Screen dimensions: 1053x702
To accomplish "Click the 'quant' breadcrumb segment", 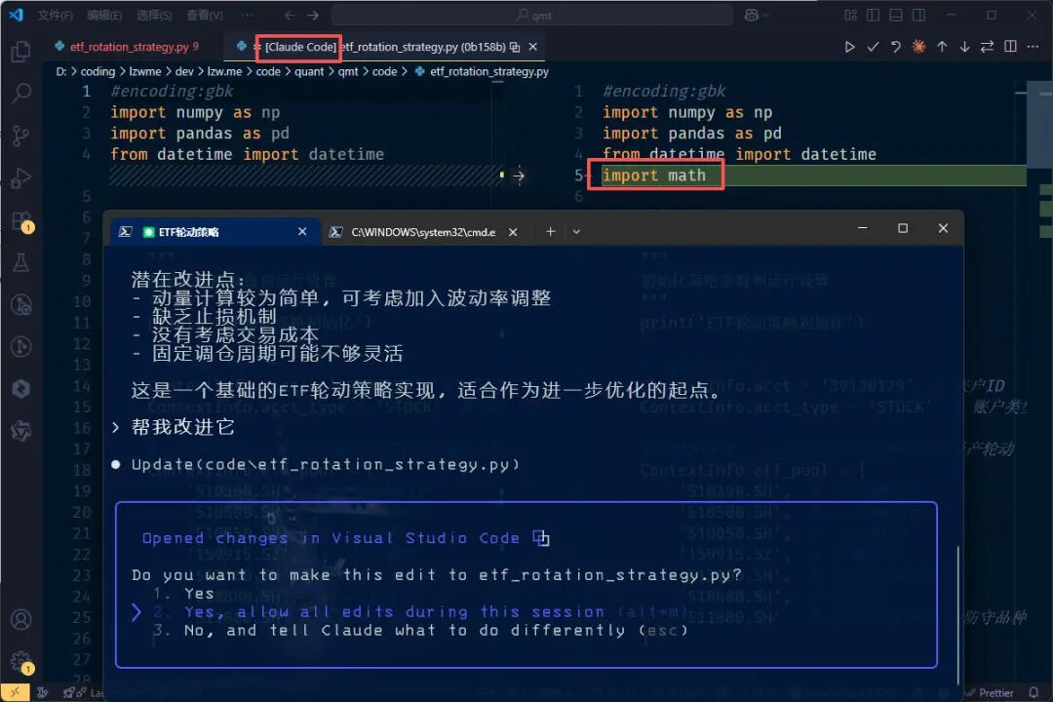I will tap(309, 71).
